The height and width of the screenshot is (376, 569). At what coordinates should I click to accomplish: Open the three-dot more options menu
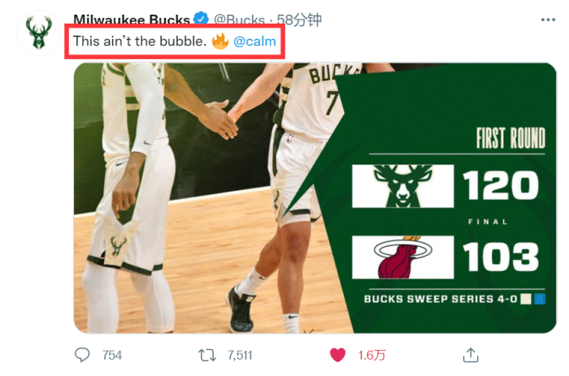pos(543,19)
